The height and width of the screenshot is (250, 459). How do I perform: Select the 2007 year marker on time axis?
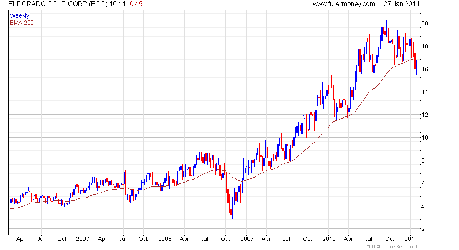pos(83,239)
